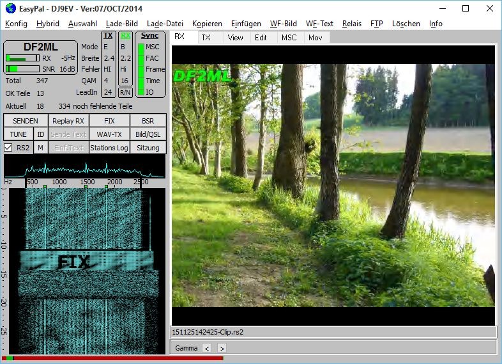502x364 pixels.
Task: Click the TX Breite value 2.4
Action: click(109, 58)
